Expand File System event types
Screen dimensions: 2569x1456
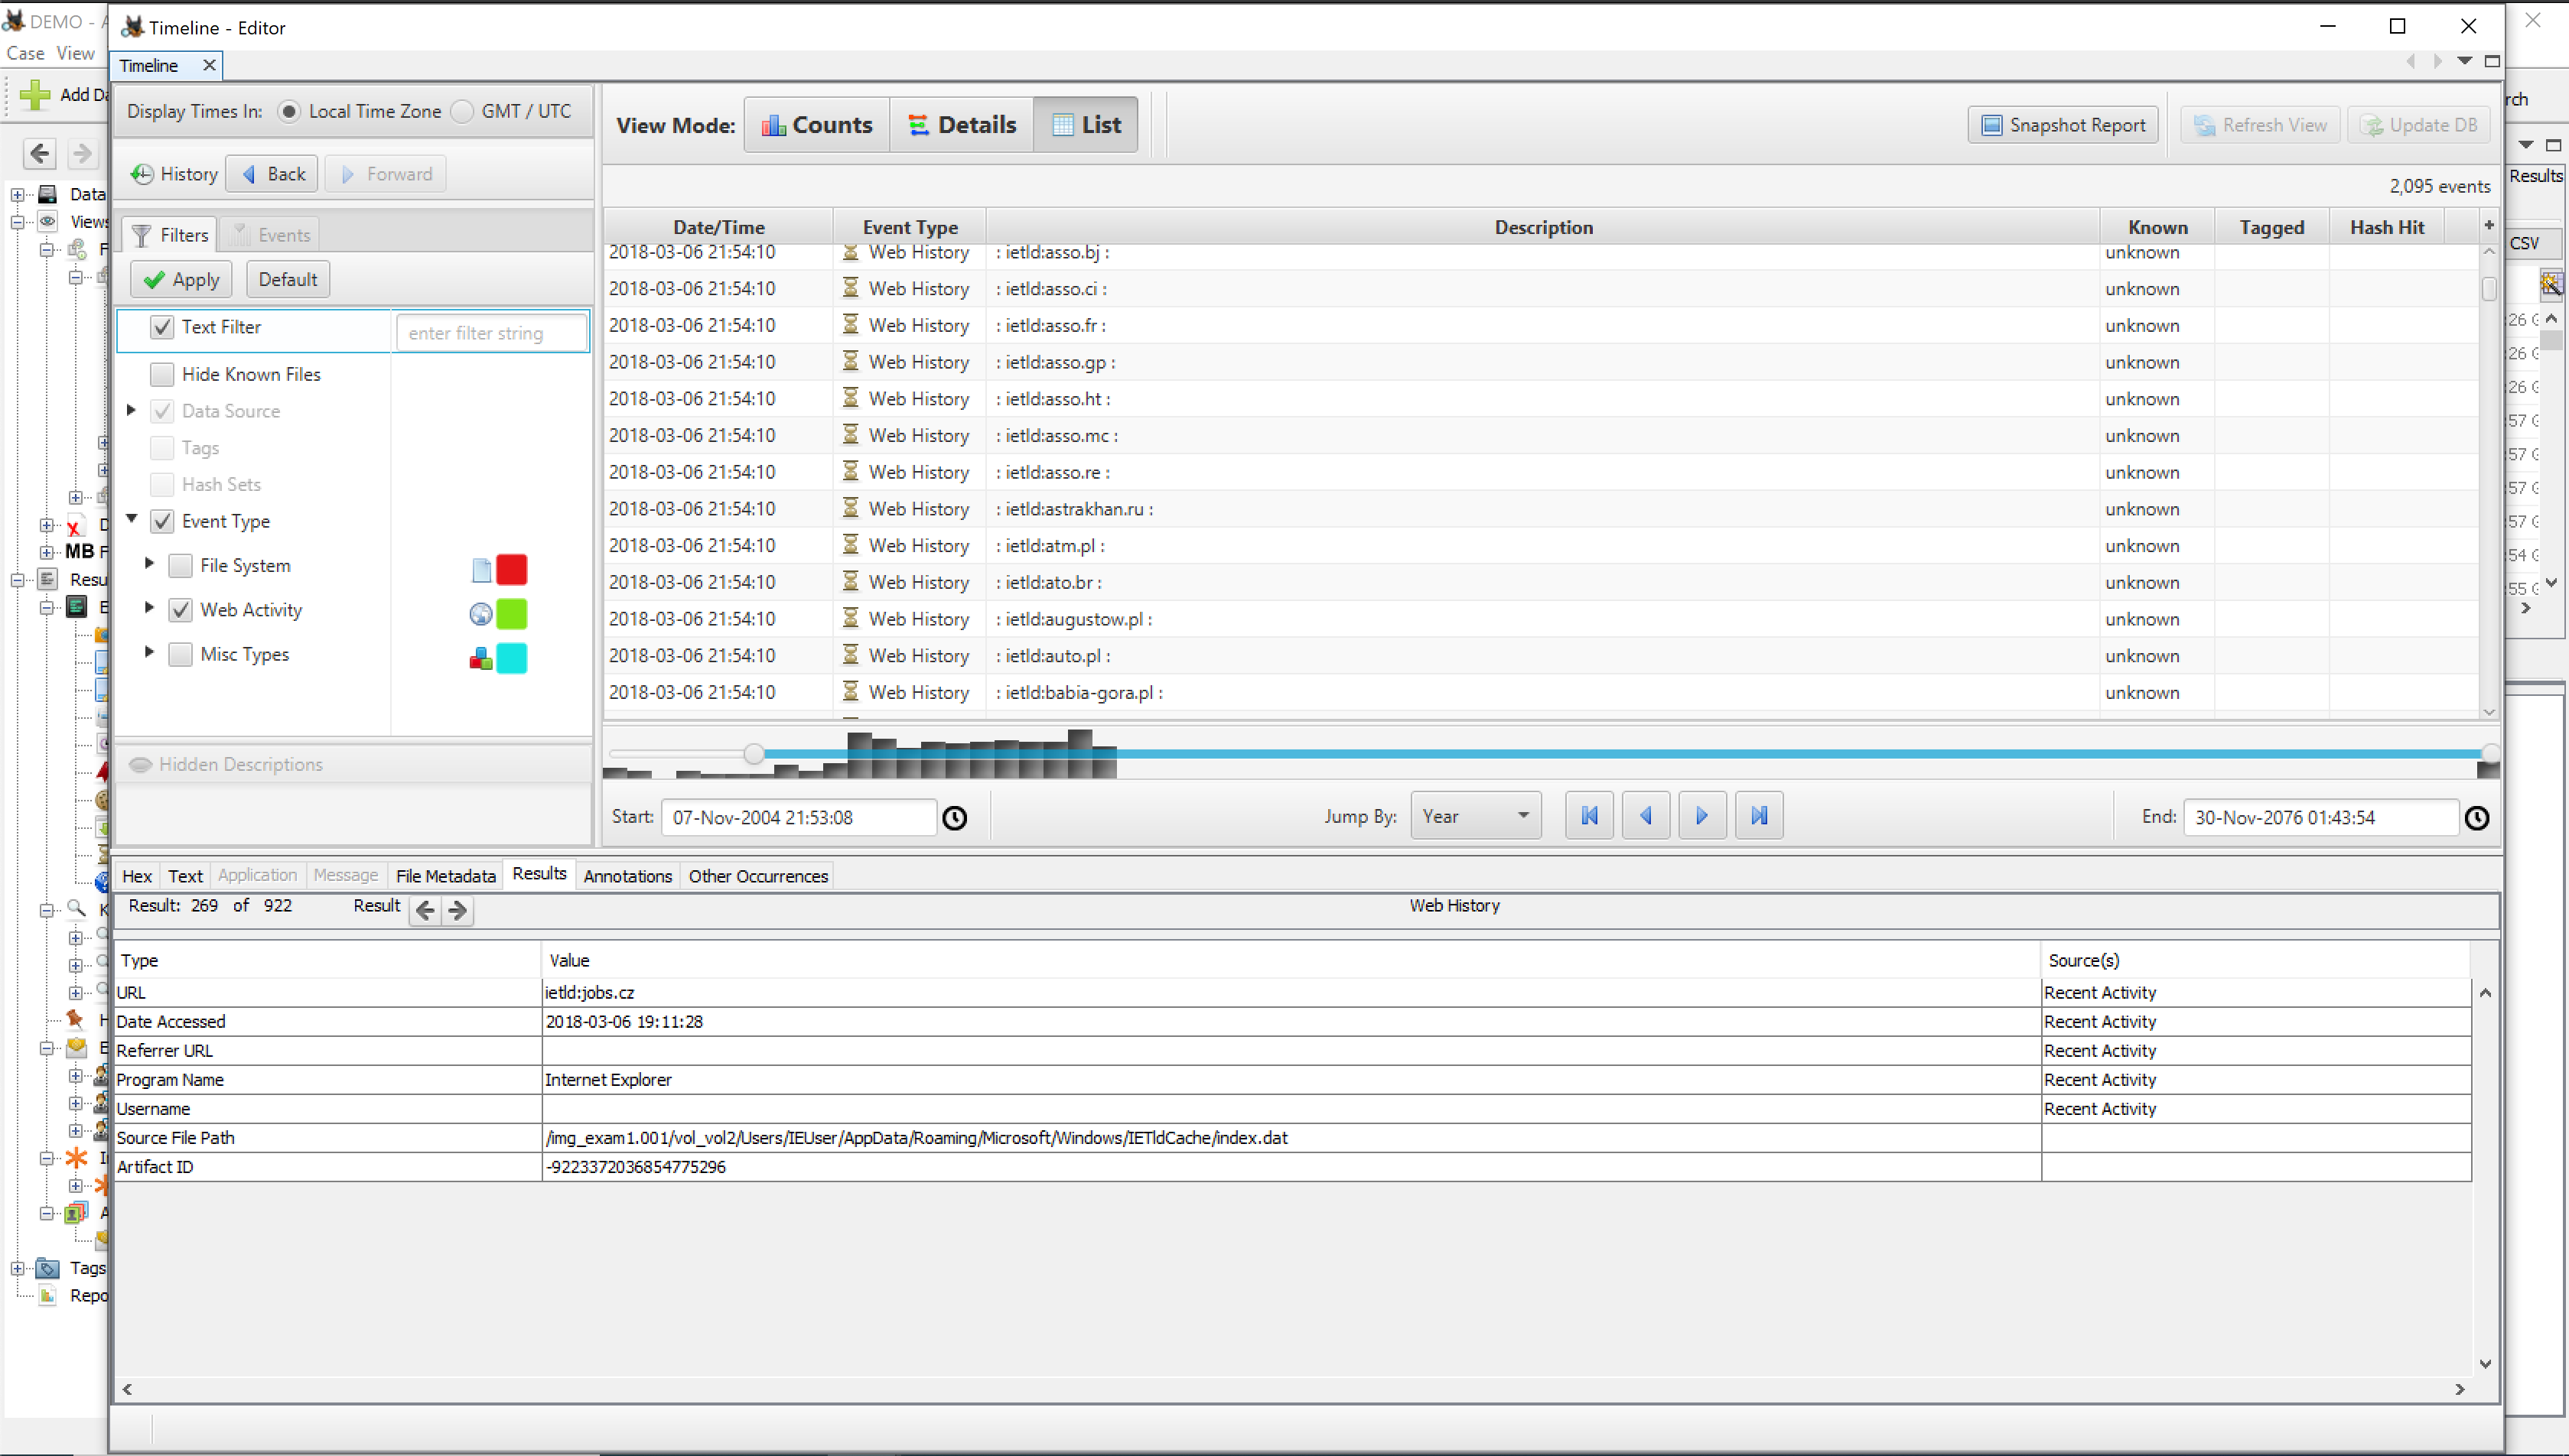tap(149, 564)
